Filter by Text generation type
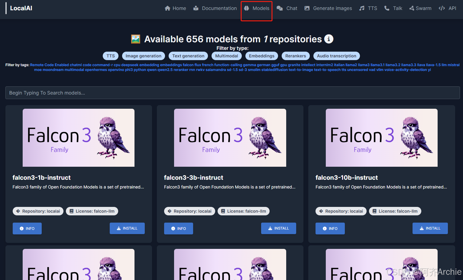Image resolution: width=463 pixels, height=280 pixels. pos(188,56)
